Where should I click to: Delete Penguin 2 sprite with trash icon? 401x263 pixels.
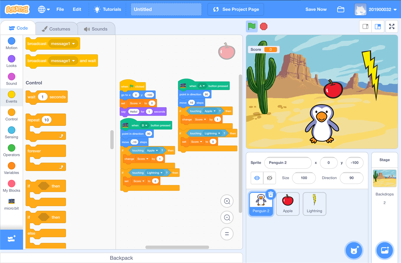(x=271, y=194)
